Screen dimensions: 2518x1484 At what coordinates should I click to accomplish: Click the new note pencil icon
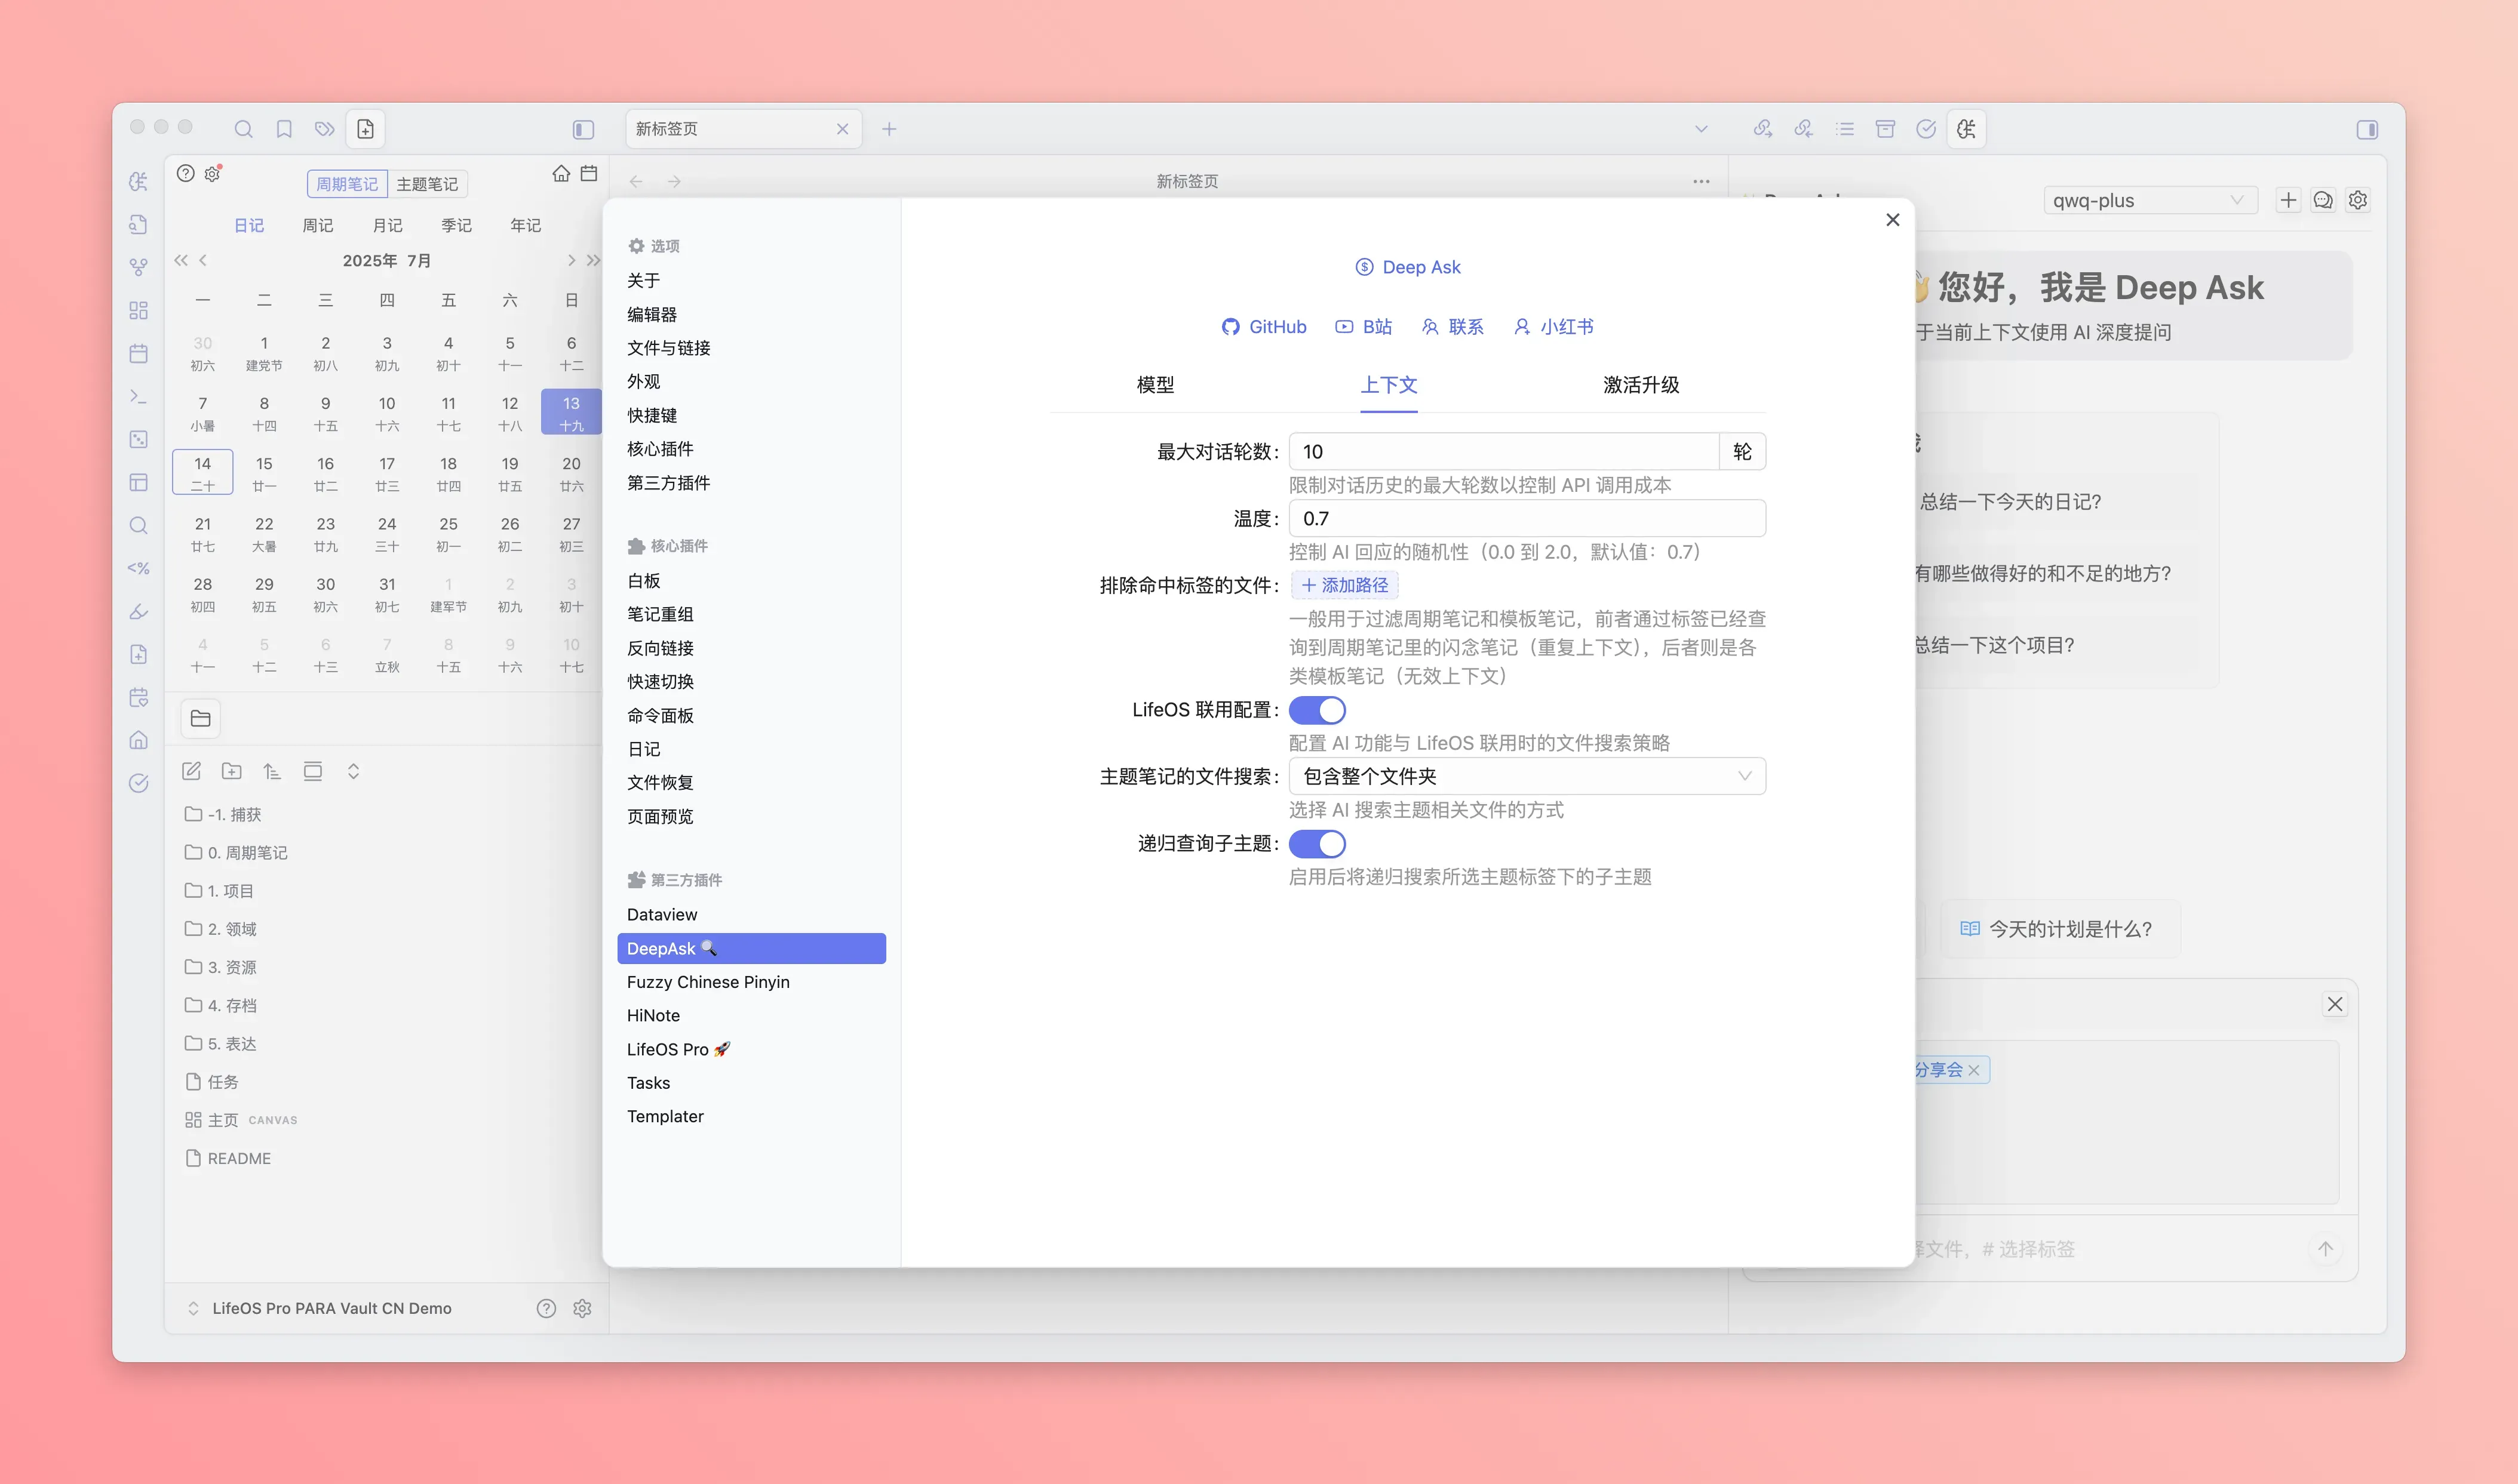point(191,771)
